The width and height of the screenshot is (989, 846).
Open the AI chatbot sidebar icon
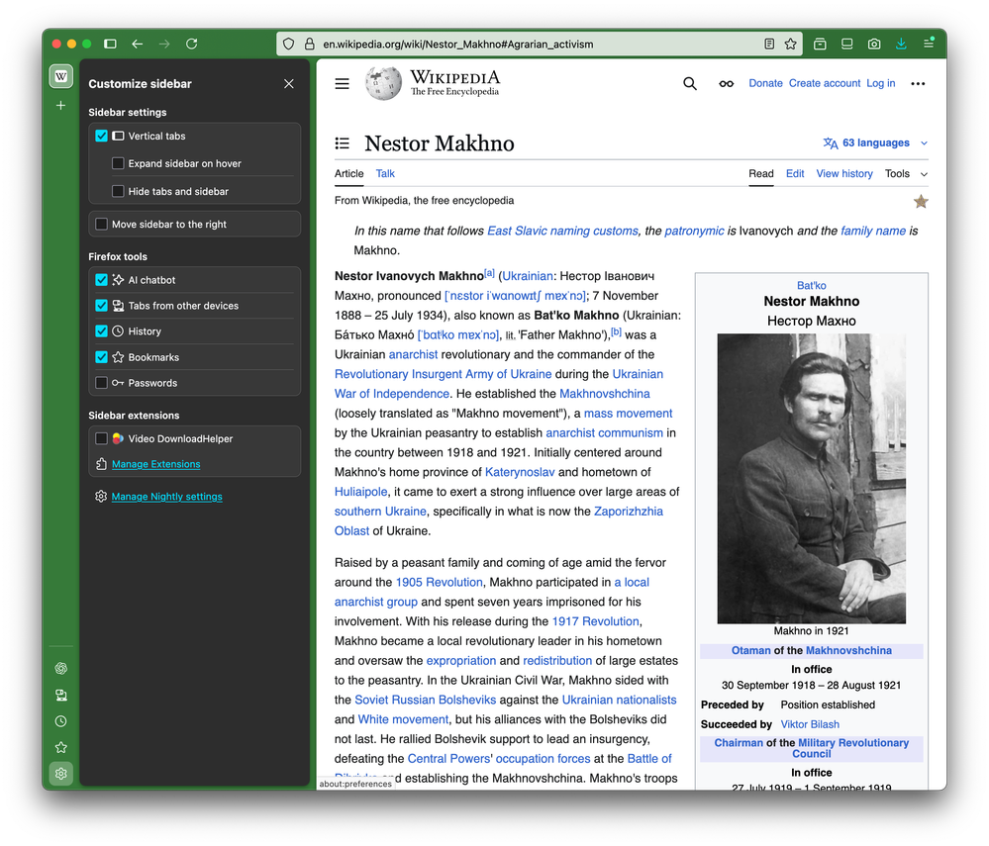[61, 669]
